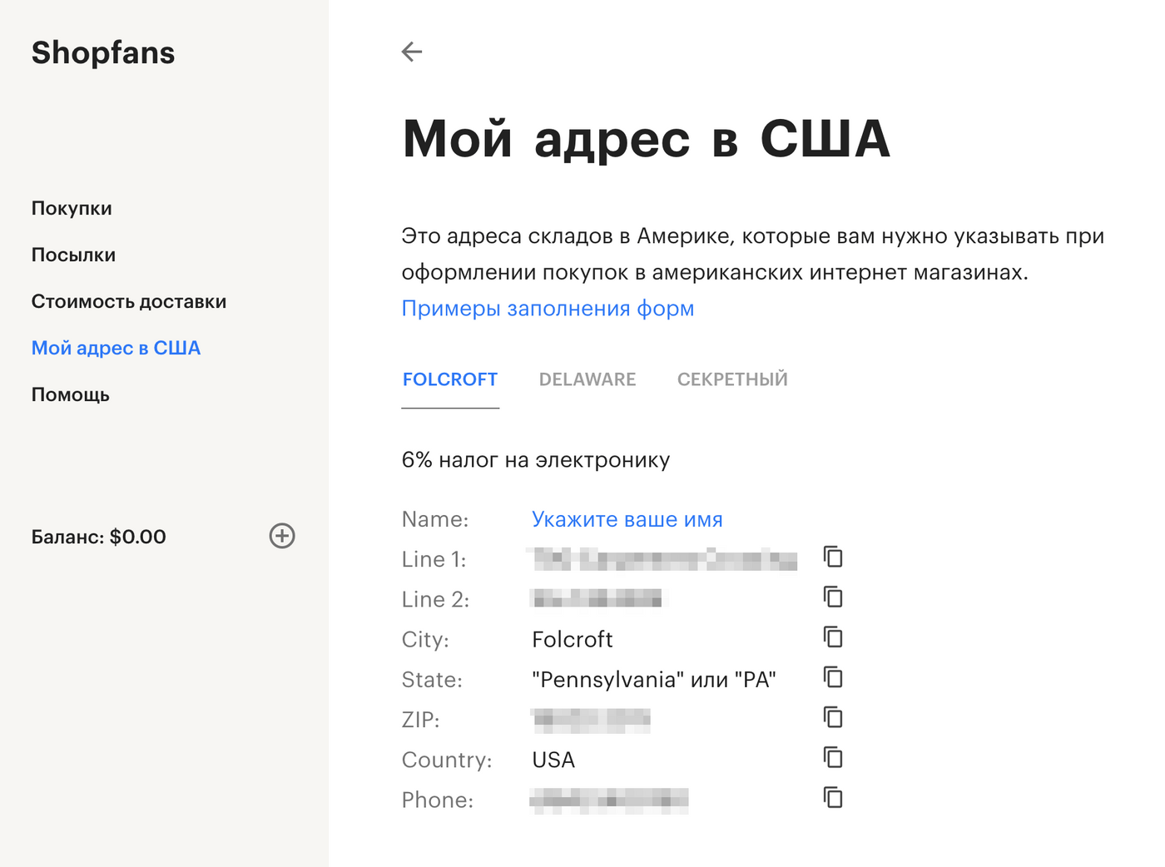Click the Line 1: field label
1165x867 pixels.
[434, 559]
